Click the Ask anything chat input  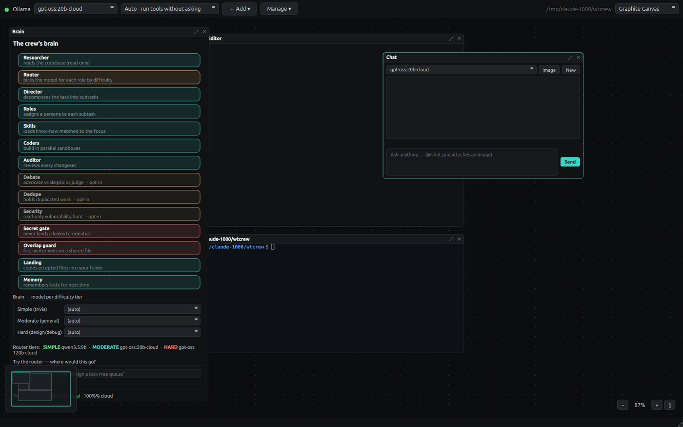click(472, 162)
